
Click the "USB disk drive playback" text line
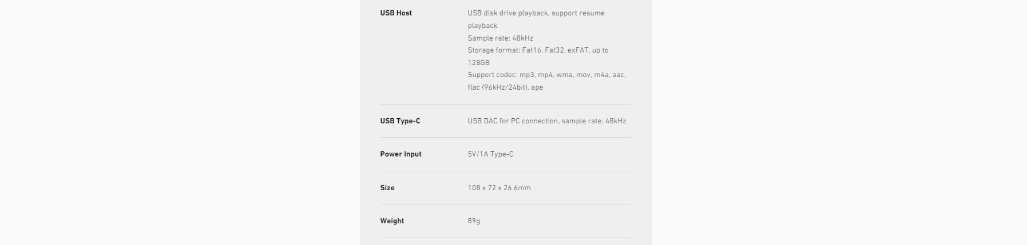[x=536, y=13]
